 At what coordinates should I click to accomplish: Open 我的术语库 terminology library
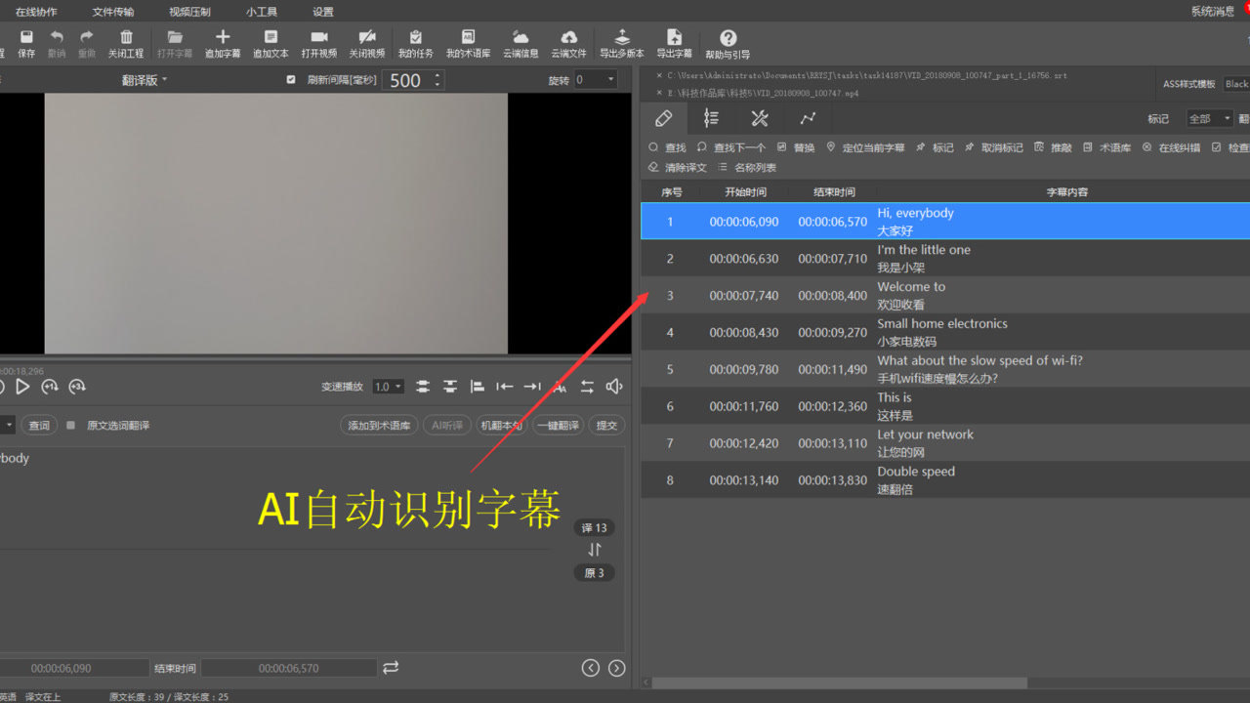point(469,44)
